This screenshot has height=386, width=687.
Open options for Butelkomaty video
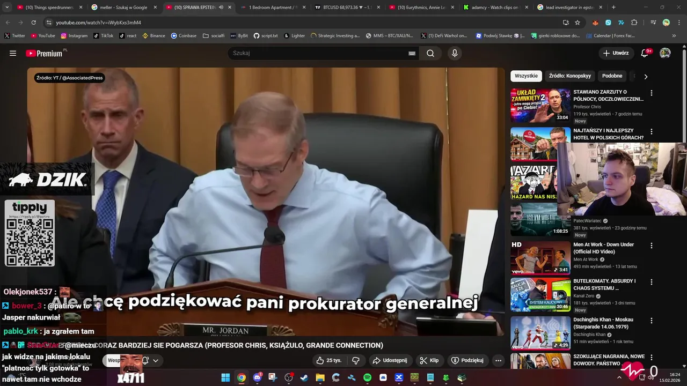pyautogui.click(x=652, y=281)
